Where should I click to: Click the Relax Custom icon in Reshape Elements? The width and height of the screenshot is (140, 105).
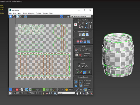pos(87,34)
